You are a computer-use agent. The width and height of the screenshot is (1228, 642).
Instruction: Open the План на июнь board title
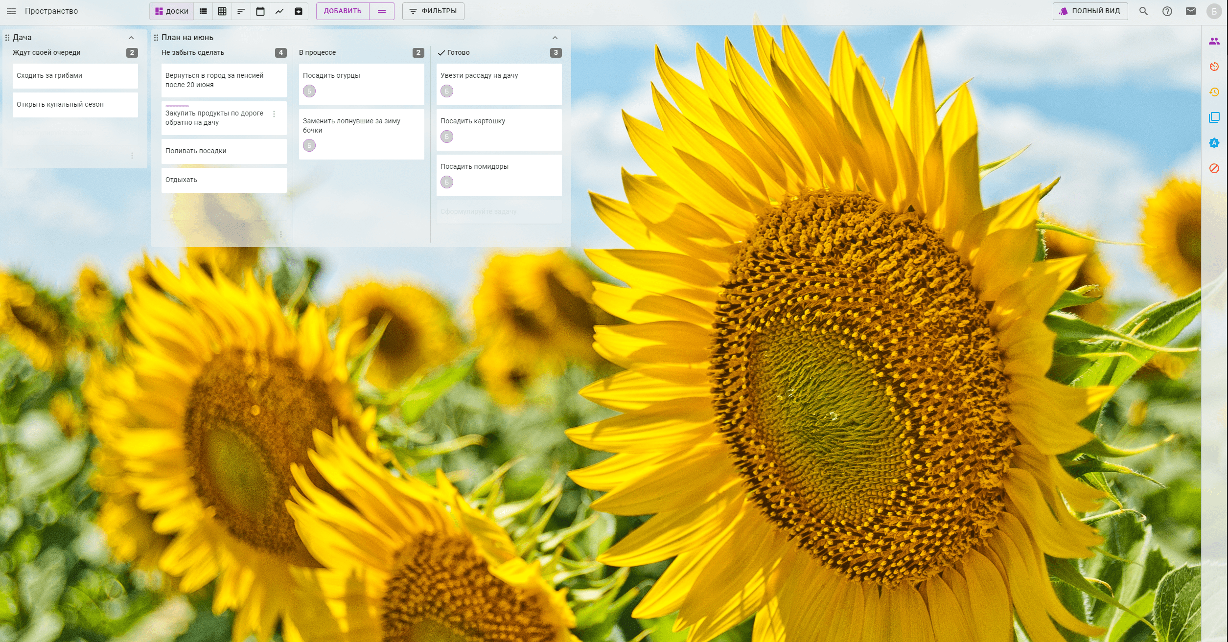187,38
